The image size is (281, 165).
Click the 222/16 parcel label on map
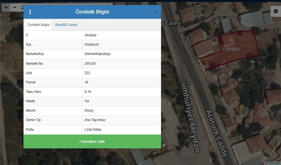(x=202, y=67)
